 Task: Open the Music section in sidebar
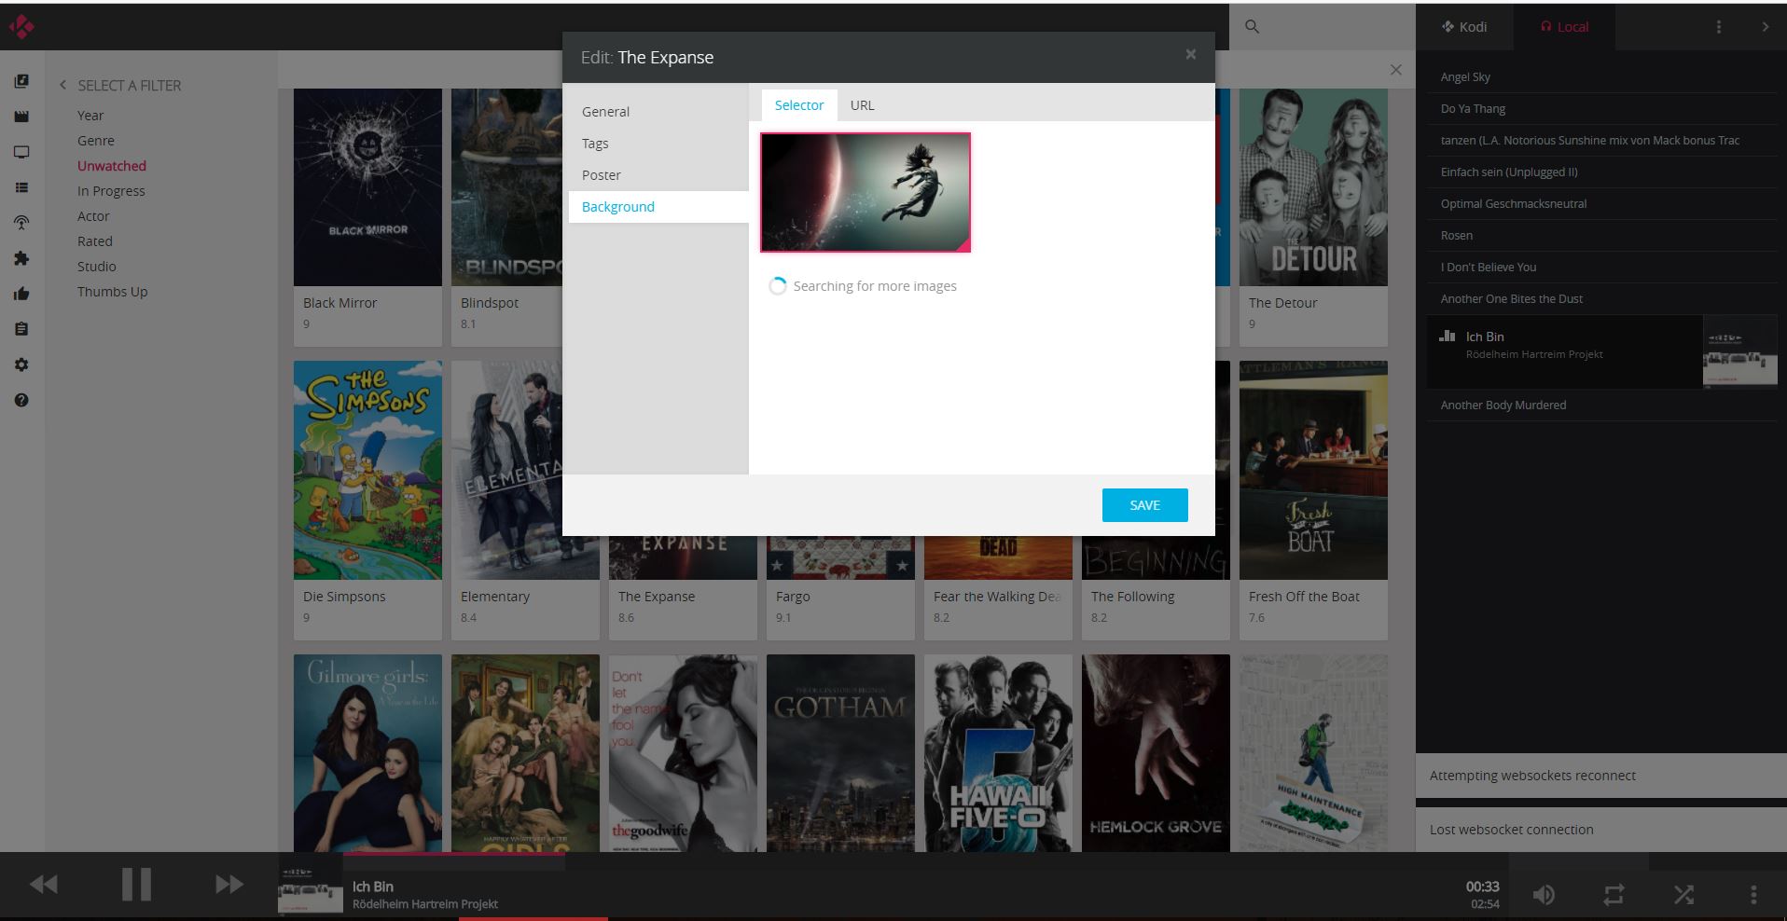pyautogui.click(x=21, y=81)
